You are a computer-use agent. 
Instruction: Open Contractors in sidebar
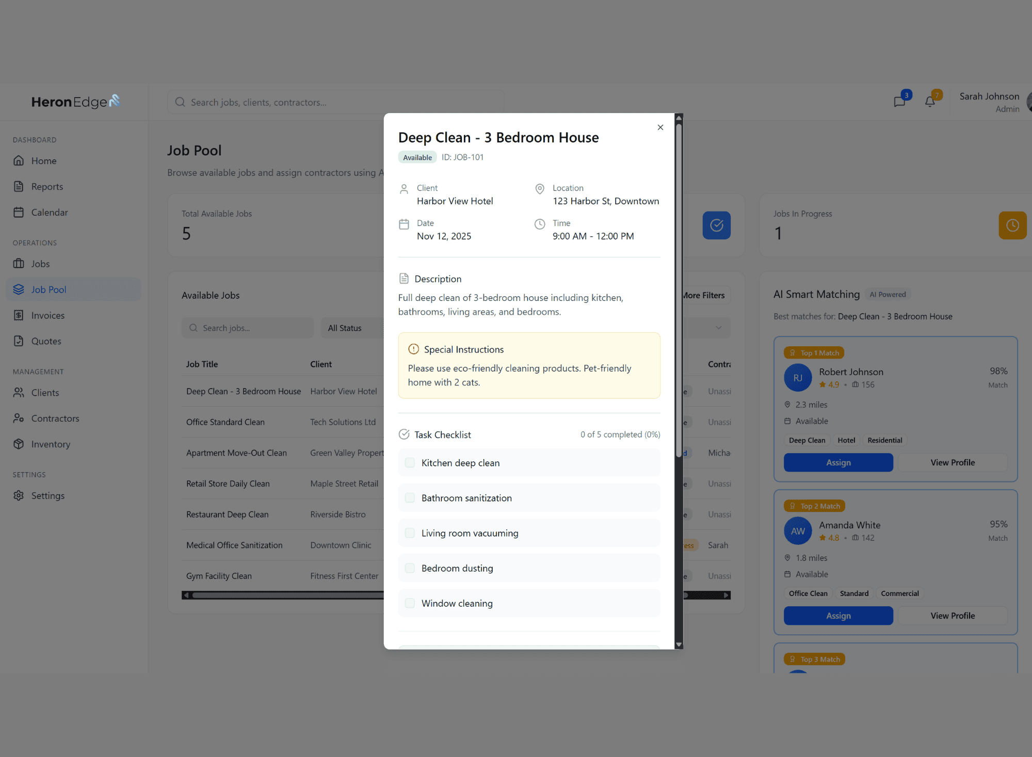tap(73, 418)
